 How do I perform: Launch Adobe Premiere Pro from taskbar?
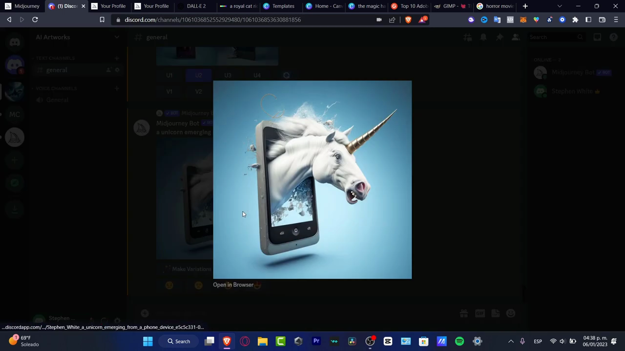pos(316,341)
